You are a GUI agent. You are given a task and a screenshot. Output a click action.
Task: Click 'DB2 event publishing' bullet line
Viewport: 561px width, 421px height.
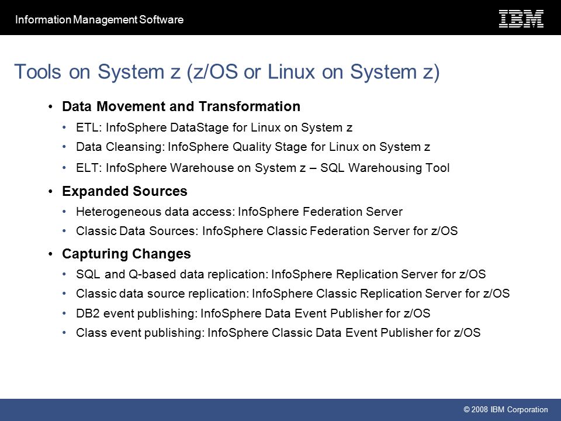[253, 313]
